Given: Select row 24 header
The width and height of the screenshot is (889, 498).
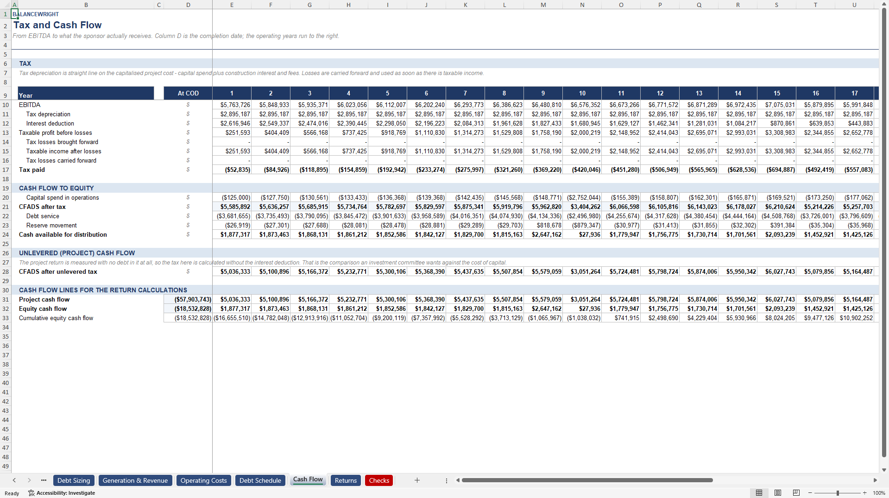Looking at the screenshot, I should pyautogui.click(x=6, y=234).
